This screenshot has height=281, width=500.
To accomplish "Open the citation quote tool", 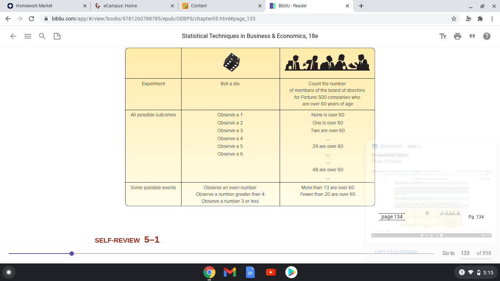I will 472,36.
